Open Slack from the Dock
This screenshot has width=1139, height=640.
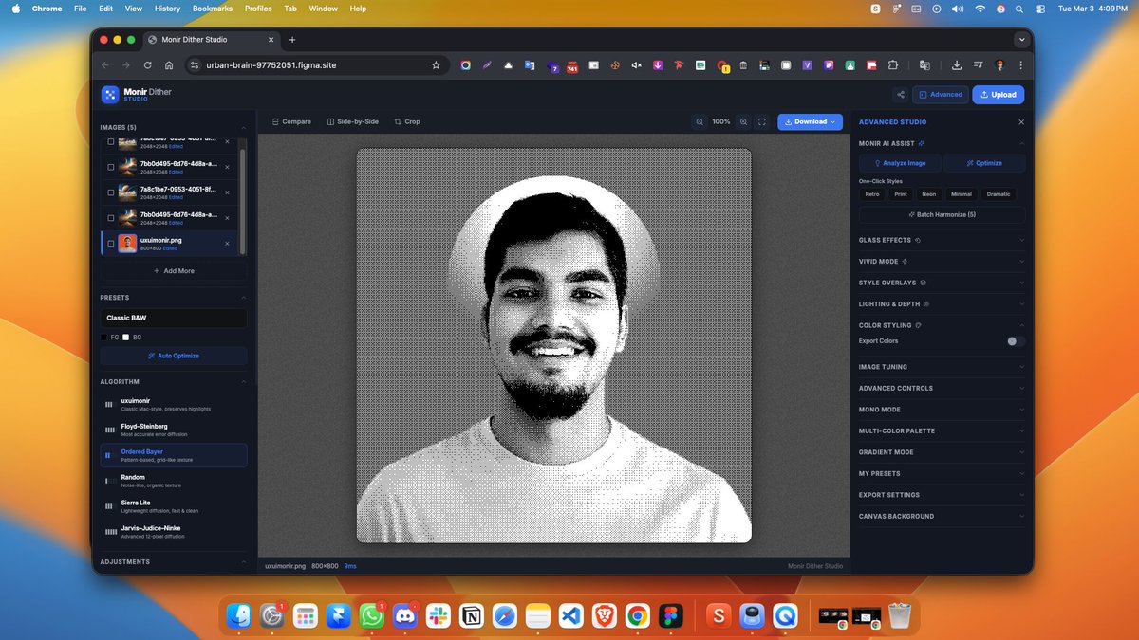[439, 615]
